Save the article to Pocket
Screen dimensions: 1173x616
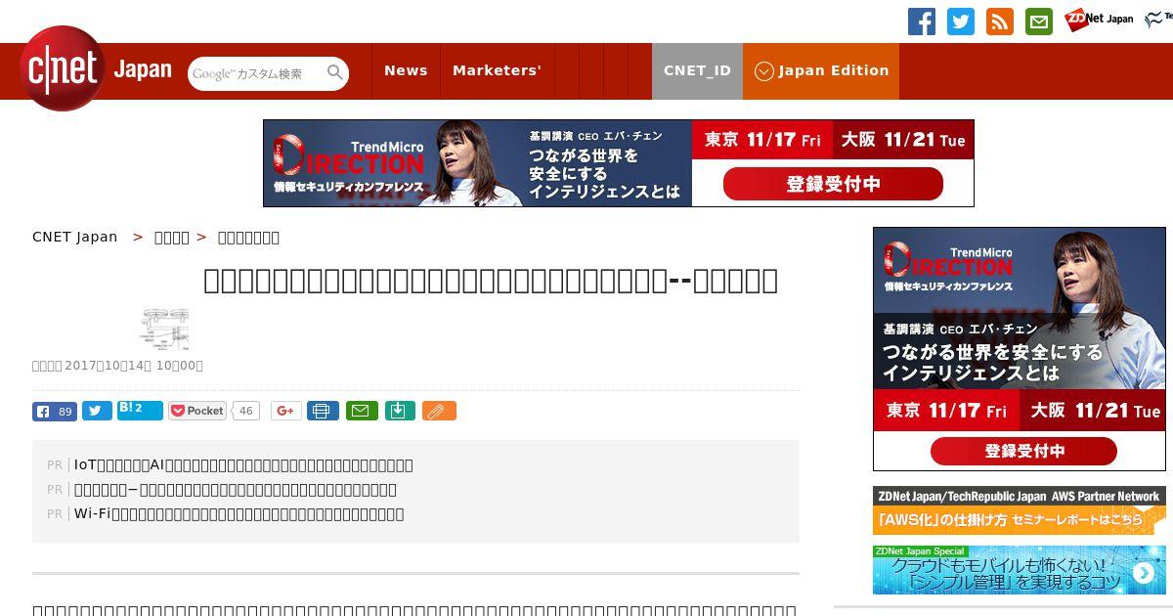pyautogui.click(x=197, y=411)
